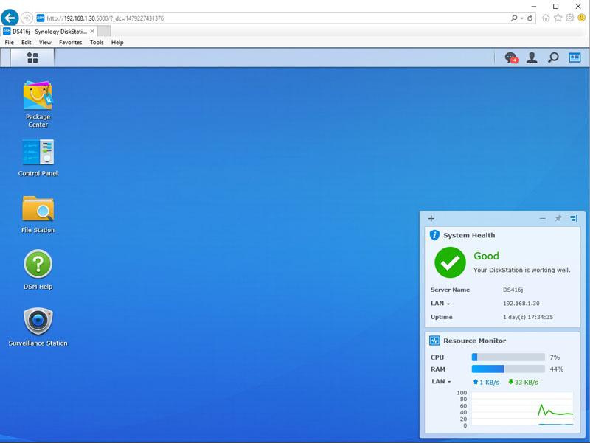
Task: Launch Surveillance Station from desktop
Action: click(x=38, y=321)
